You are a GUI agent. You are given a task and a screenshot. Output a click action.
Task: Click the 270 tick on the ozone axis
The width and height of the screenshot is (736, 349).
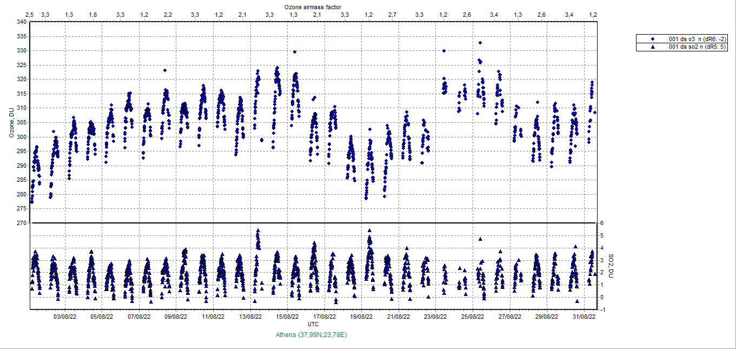21,223
